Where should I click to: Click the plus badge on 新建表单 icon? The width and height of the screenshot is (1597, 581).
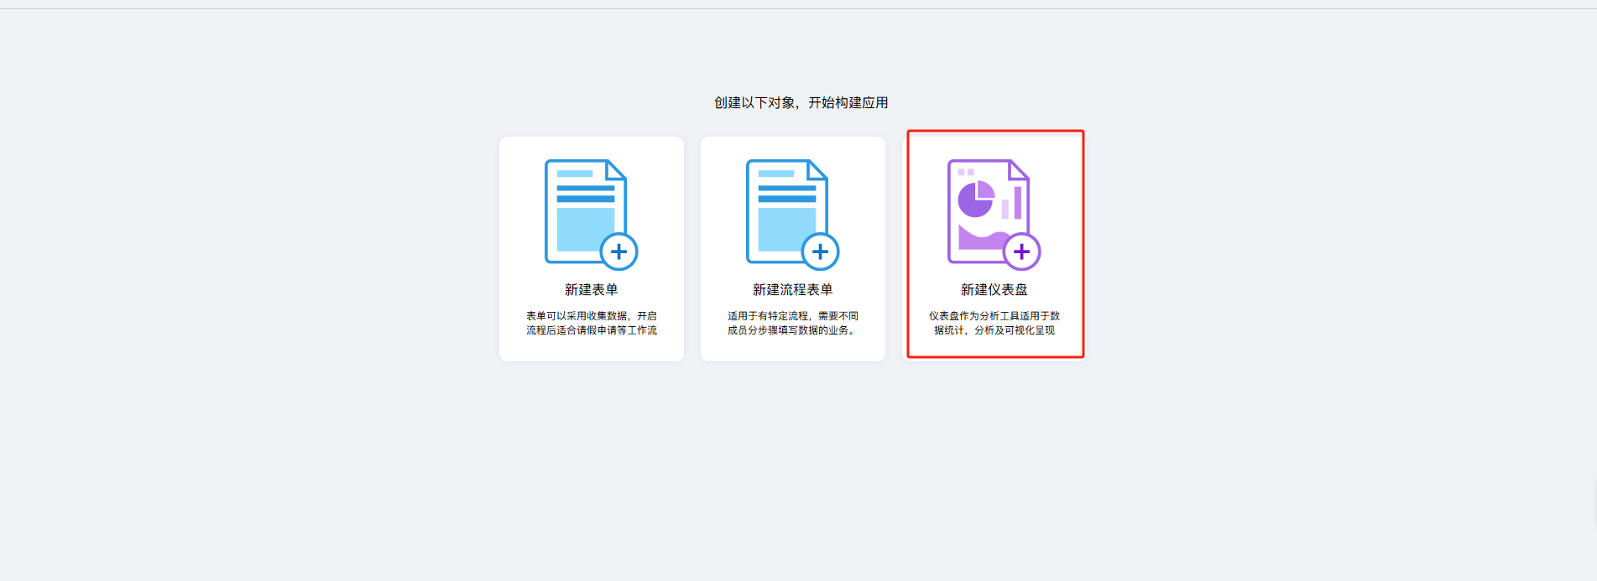tap(618, 252)
